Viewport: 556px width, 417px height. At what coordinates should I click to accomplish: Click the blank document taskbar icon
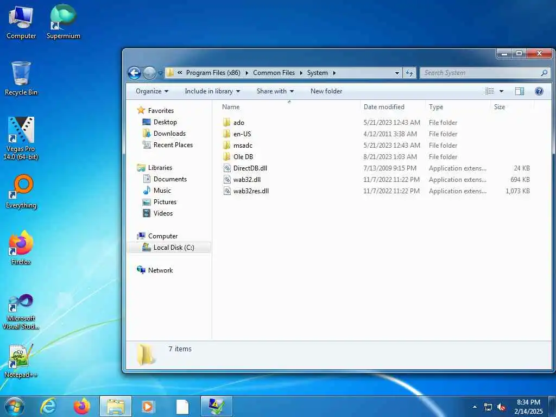pos(182,407)
